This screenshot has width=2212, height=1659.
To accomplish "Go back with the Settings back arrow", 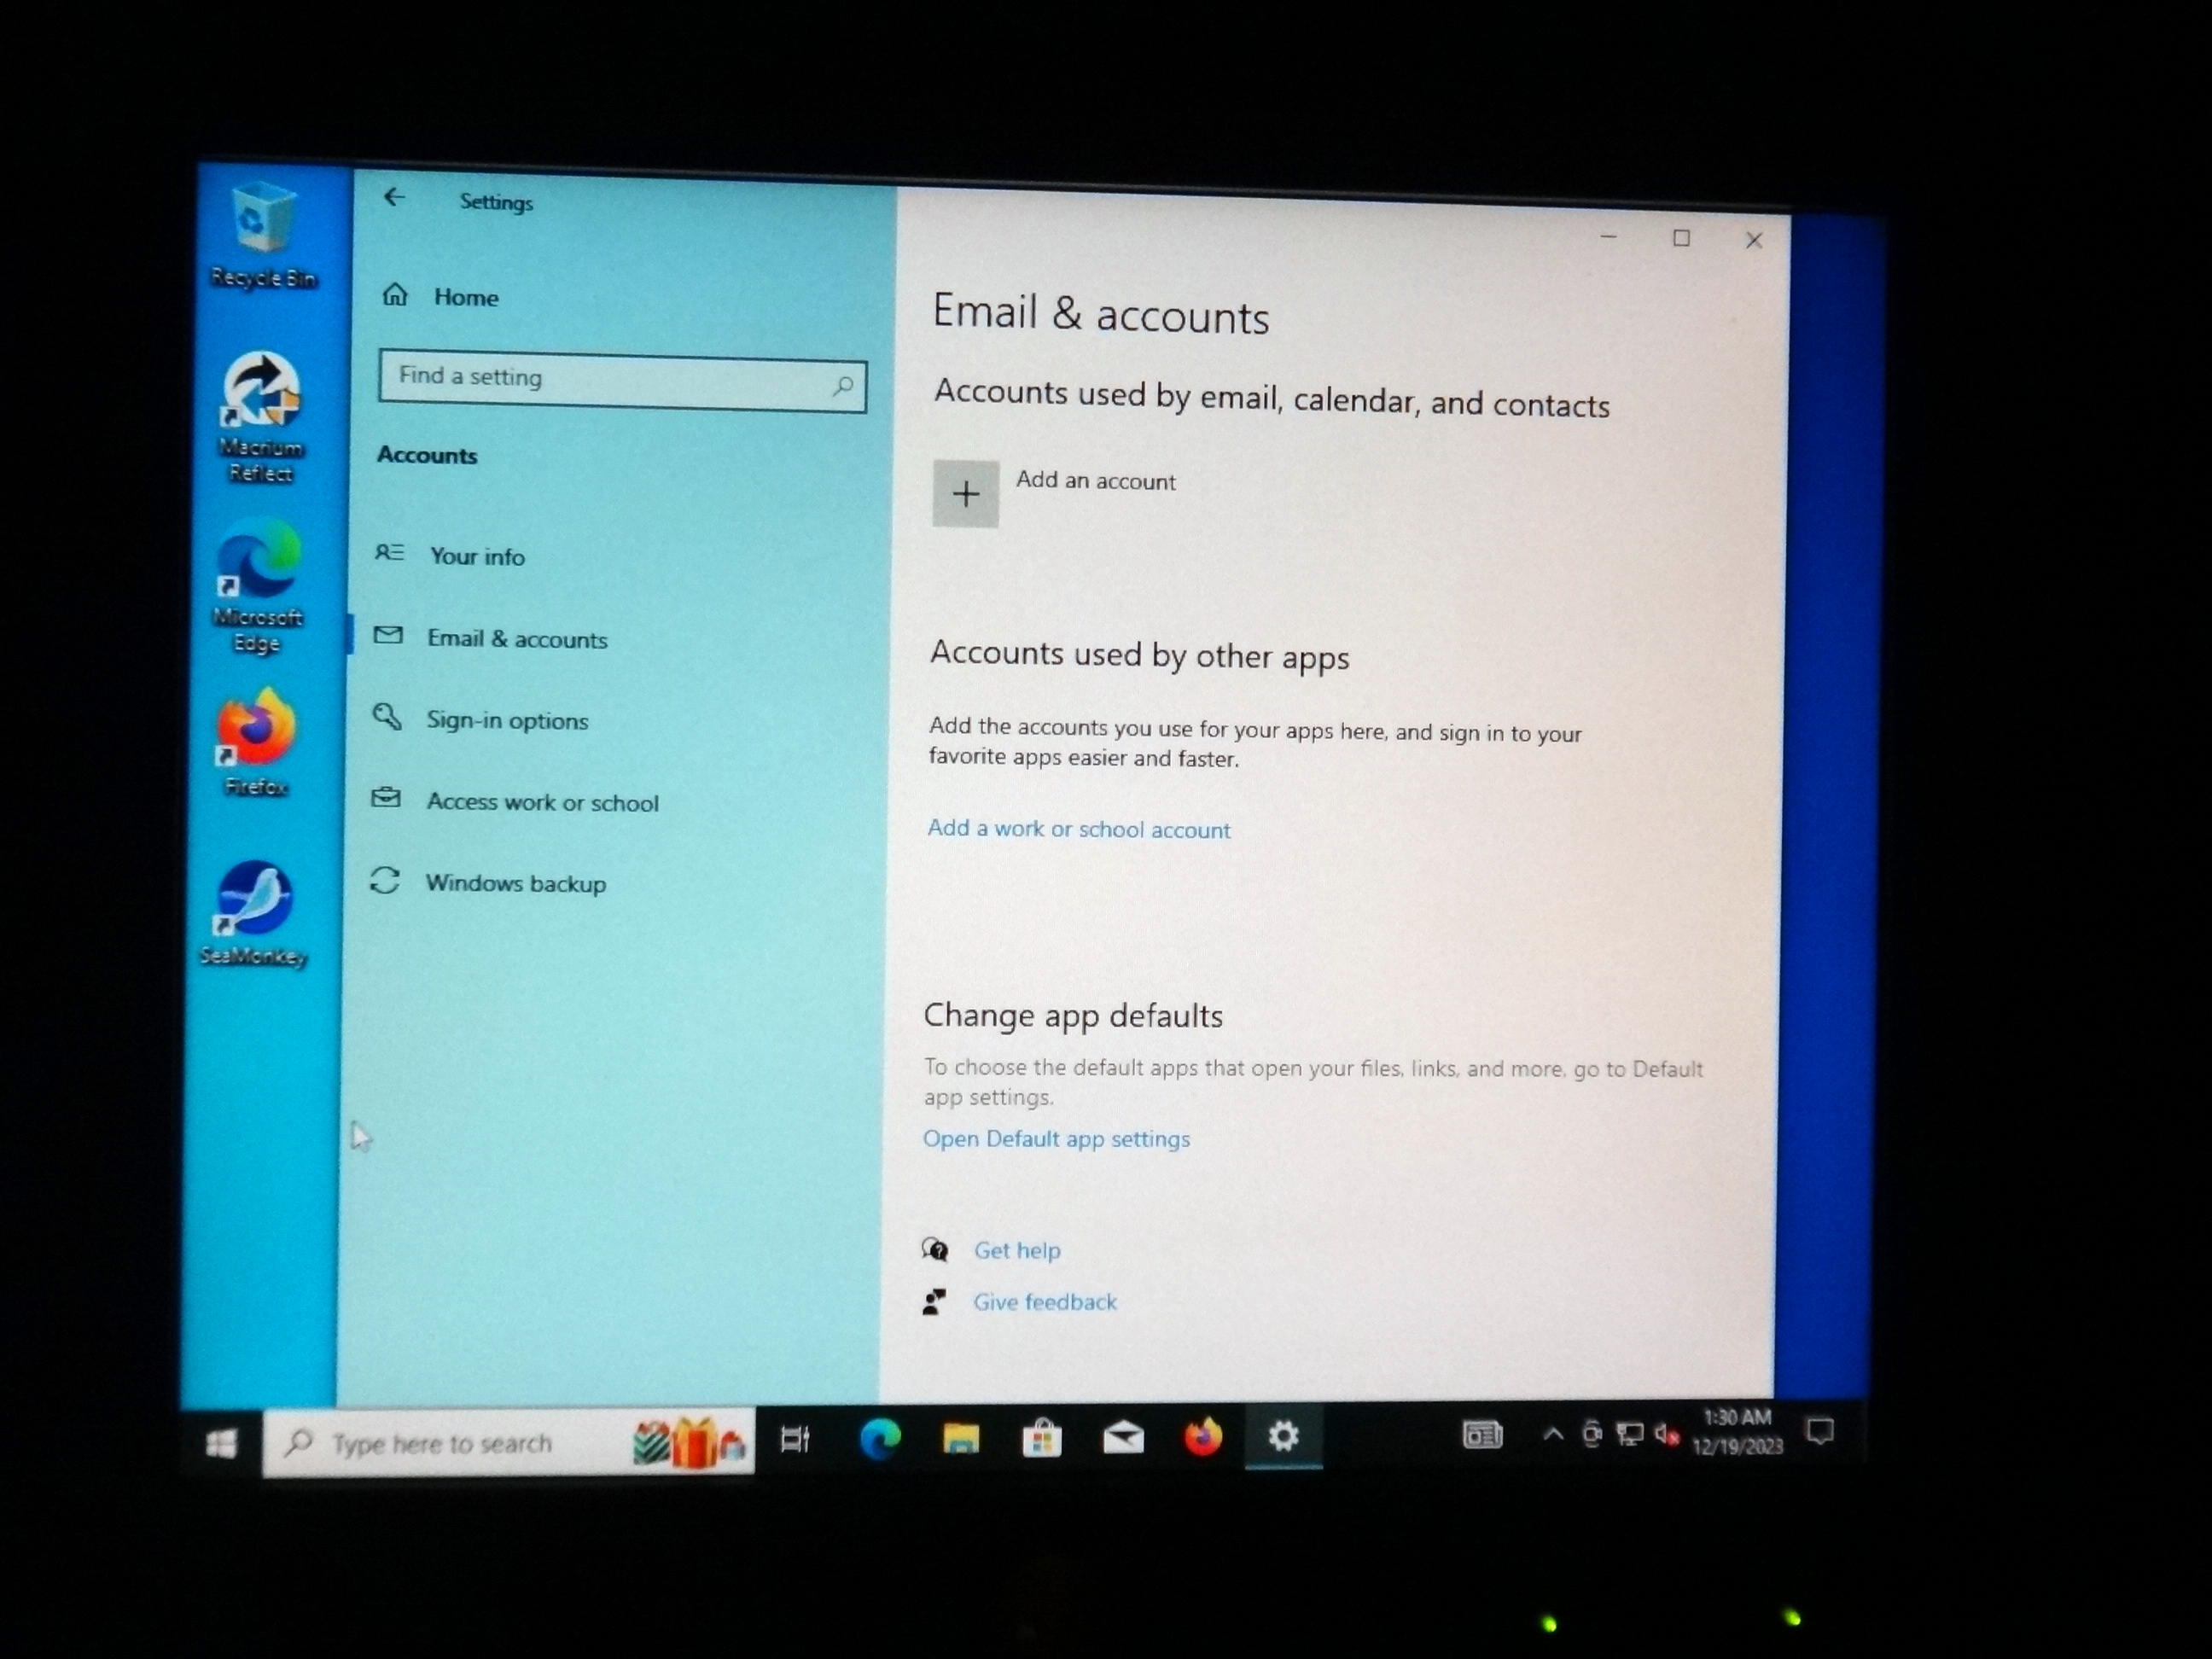I will [394, 198].
